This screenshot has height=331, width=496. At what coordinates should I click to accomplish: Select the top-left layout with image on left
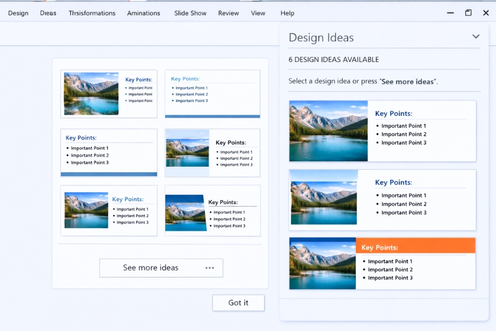pyautogui.click(x=109, y=93)
